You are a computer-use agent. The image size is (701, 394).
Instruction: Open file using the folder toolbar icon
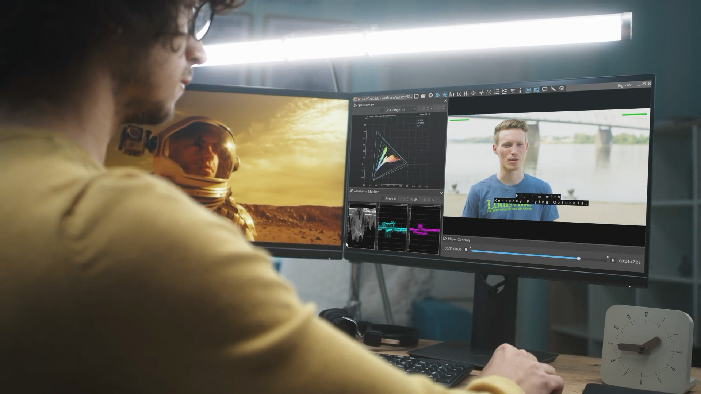coord(416,96)
